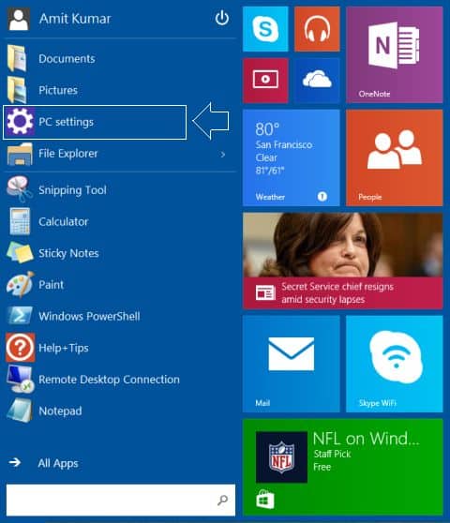Viewport: 450px width, 523px height.
Task: Click the power button icon
Action: pos(222,18)
